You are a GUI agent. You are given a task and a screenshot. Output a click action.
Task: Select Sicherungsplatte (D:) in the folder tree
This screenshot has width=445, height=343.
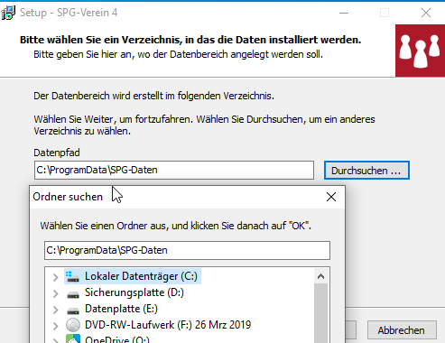(x=134, y=292)
